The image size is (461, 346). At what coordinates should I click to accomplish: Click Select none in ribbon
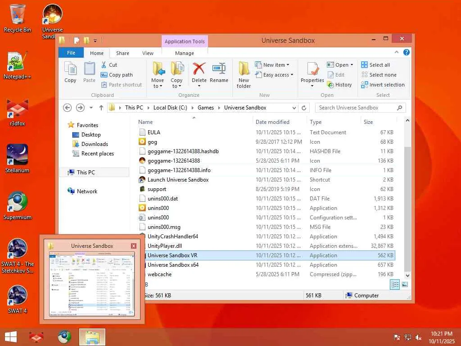[379, 75]
